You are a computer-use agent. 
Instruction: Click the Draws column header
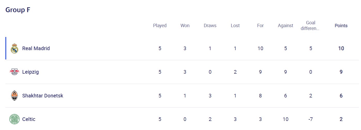pos(210,26)
